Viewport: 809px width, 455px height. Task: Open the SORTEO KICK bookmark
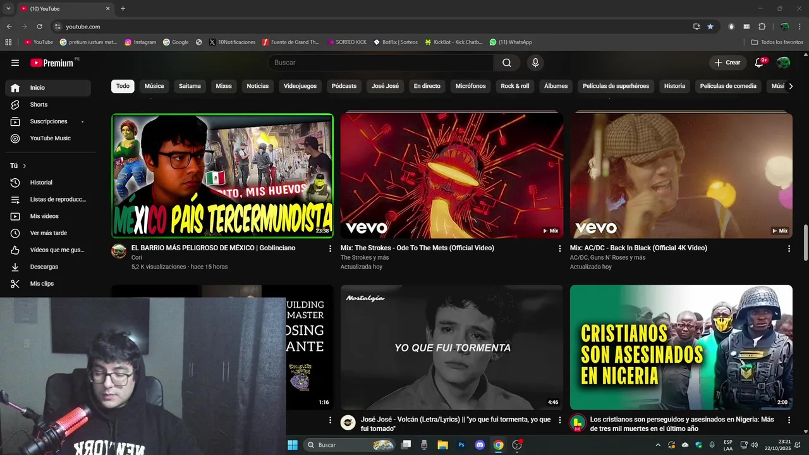[x=347, y=42]
